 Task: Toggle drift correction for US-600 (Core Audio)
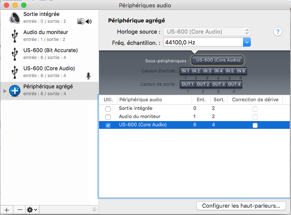255,125
